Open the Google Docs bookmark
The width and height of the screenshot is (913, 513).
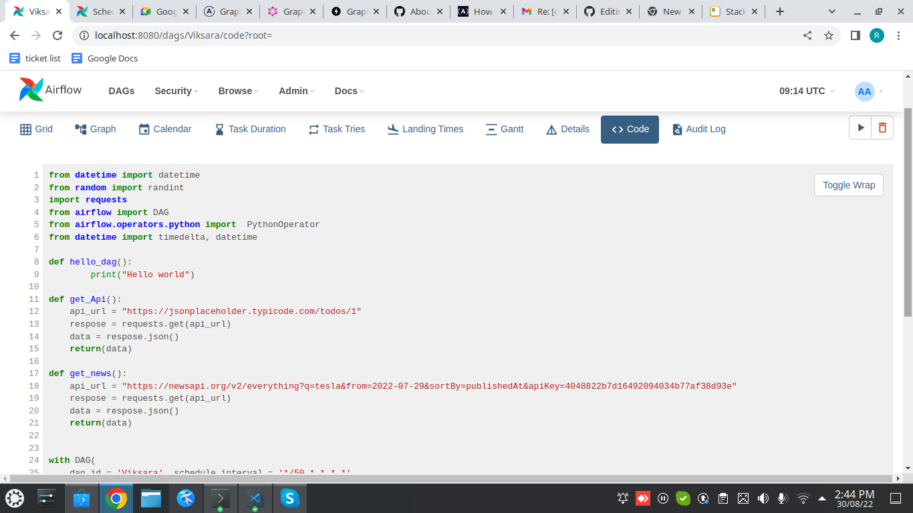pyautogui.click(x=105, y=58)
